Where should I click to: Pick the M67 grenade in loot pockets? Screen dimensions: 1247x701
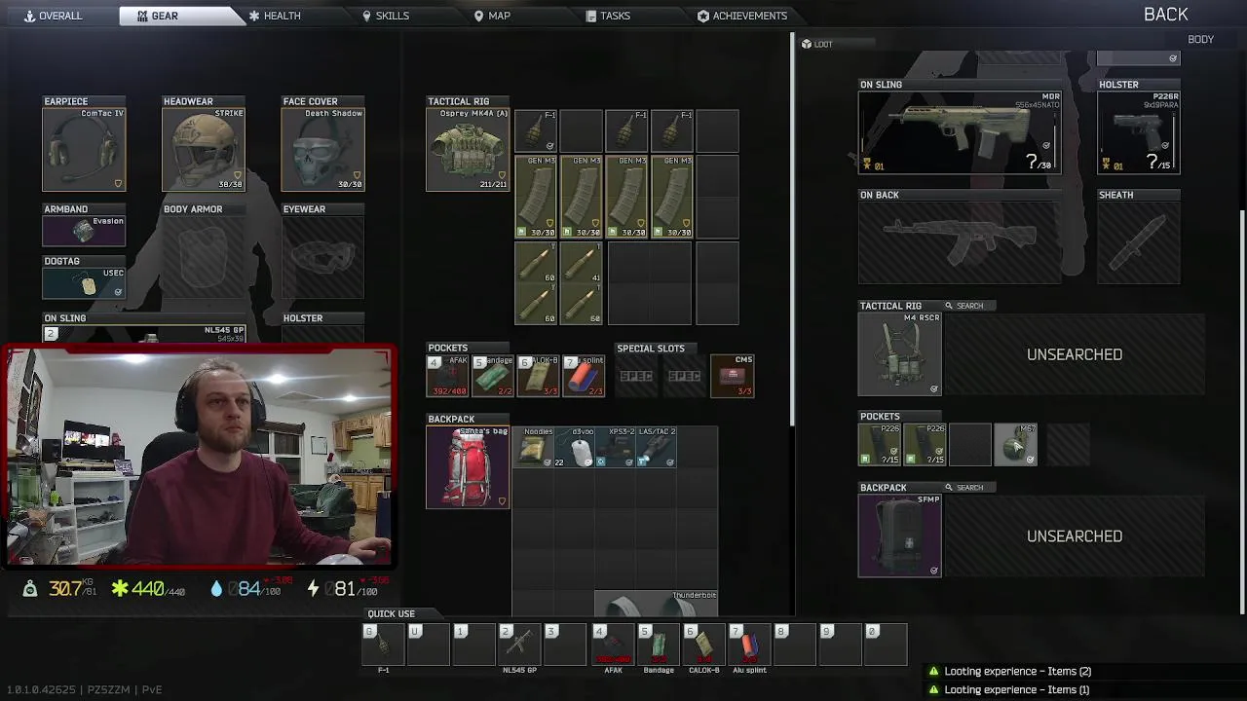1015,445
